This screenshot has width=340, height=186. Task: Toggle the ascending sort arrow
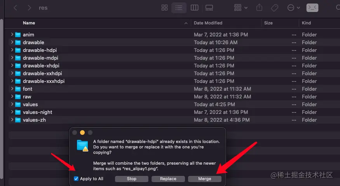coord(186,23)
